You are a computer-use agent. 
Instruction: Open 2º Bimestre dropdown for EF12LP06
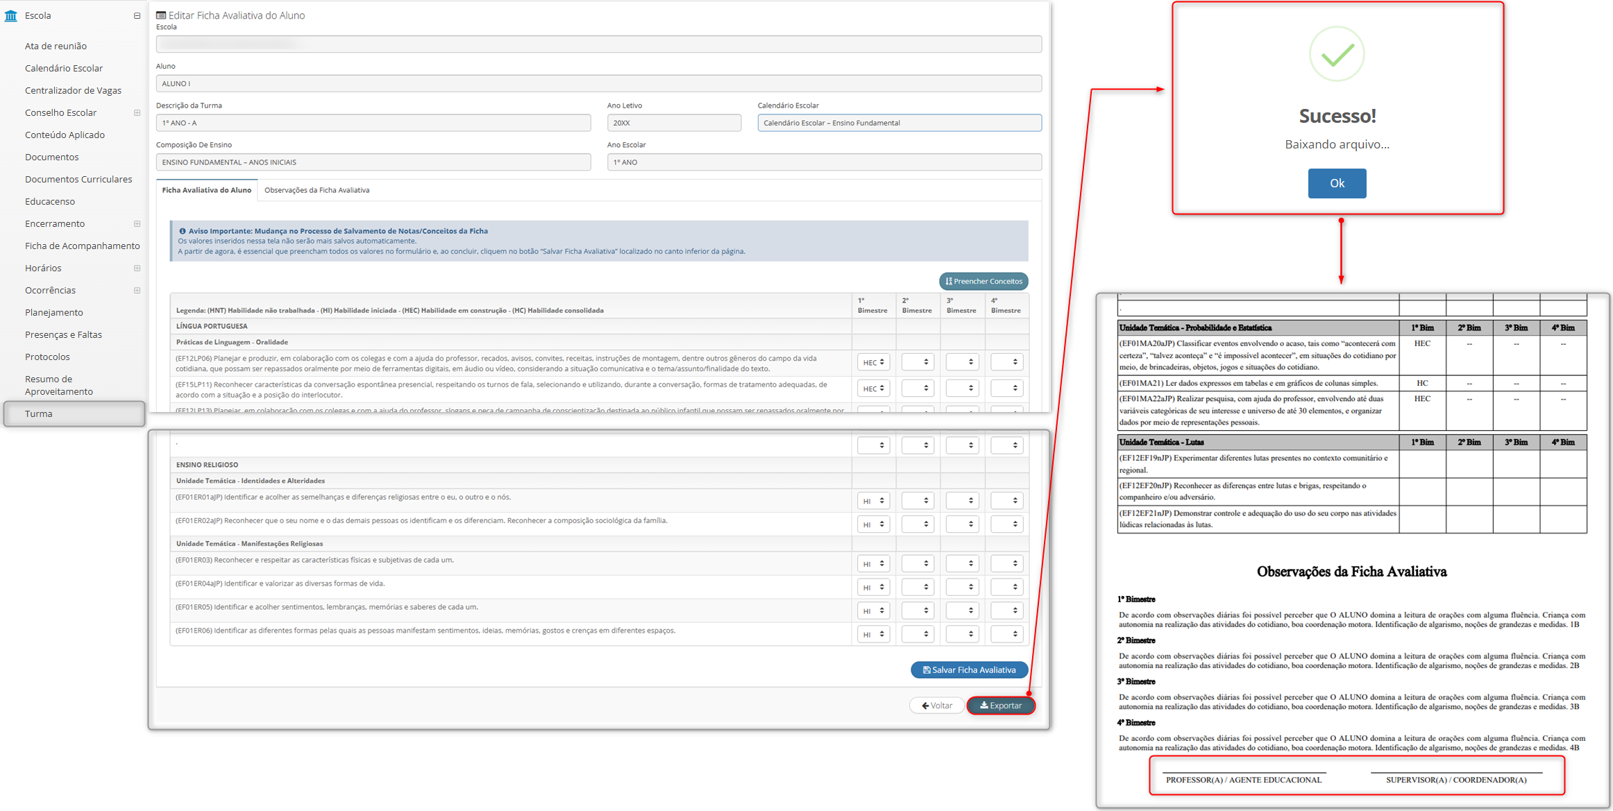click(x=918, y=362)
